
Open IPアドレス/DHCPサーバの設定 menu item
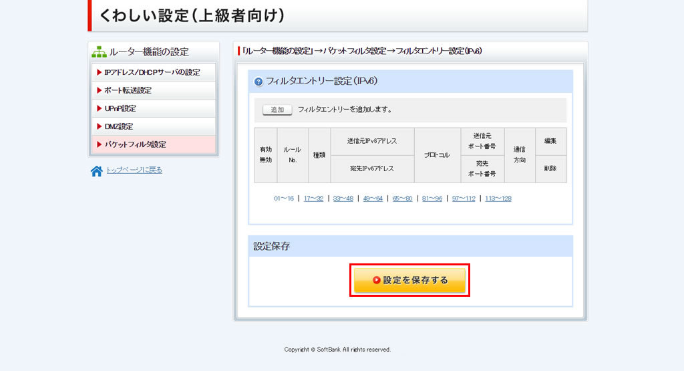154,72
